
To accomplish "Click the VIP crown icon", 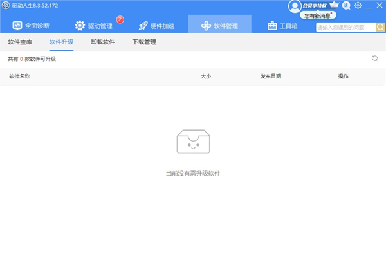I will coord(334,5).
